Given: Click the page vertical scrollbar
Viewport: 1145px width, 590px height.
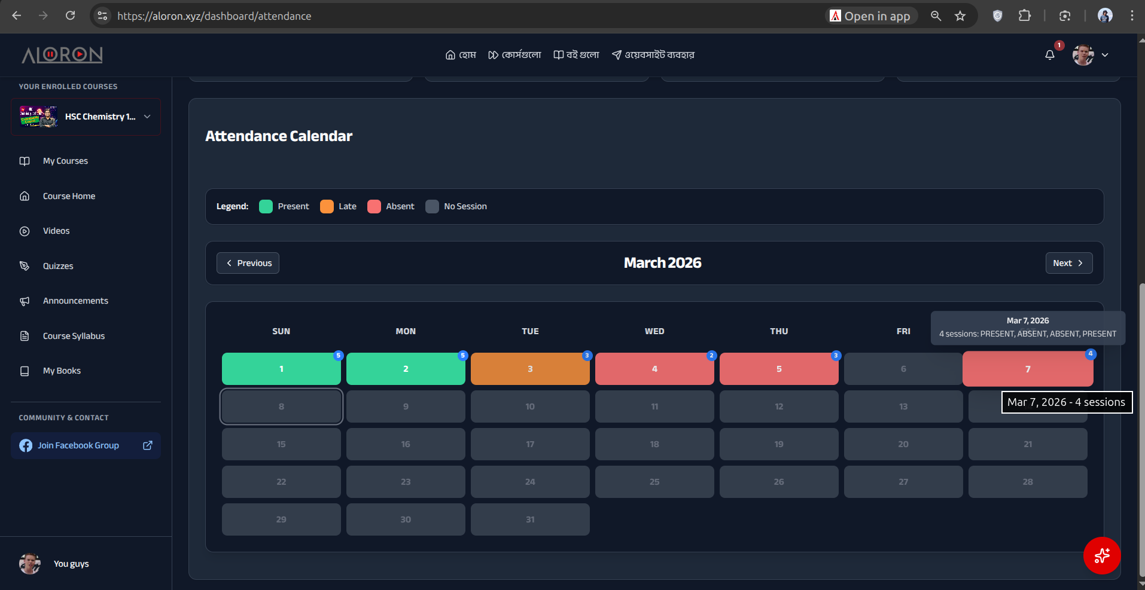Looking at the screenshot, I should [1141, 430].
